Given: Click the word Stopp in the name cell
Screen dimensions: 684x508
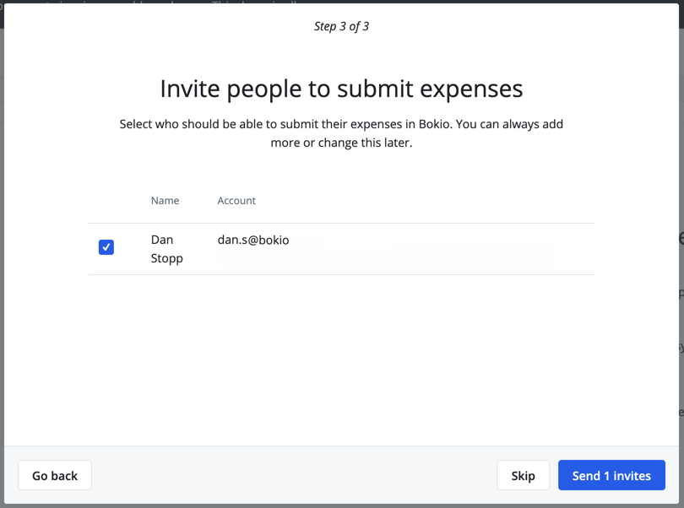Looking at the screenshot, I should 166,258.
